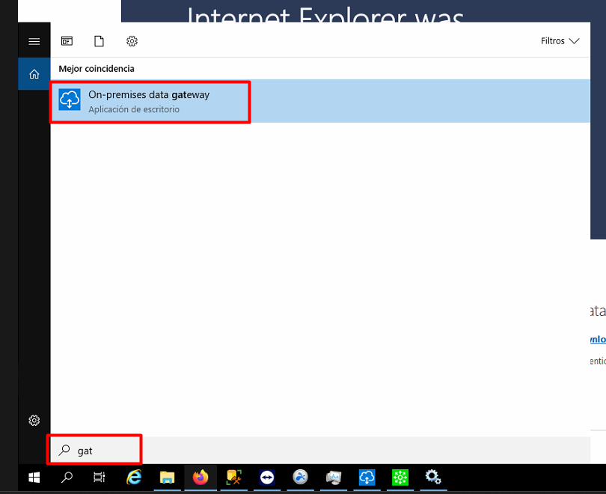Click the 'Mejor coincidencia' heading

[97, 69]
